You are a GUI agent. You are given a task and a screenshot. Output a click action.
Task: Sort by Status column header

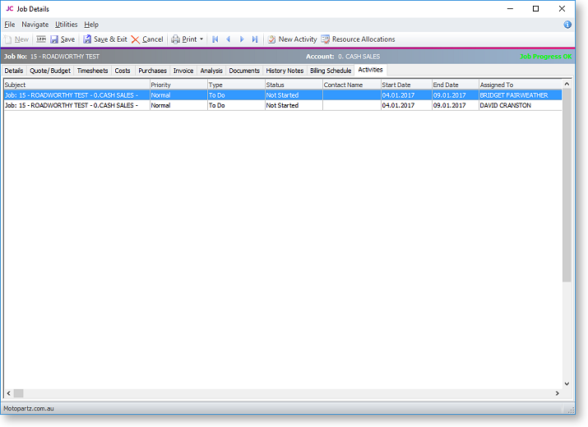(294, 85)
